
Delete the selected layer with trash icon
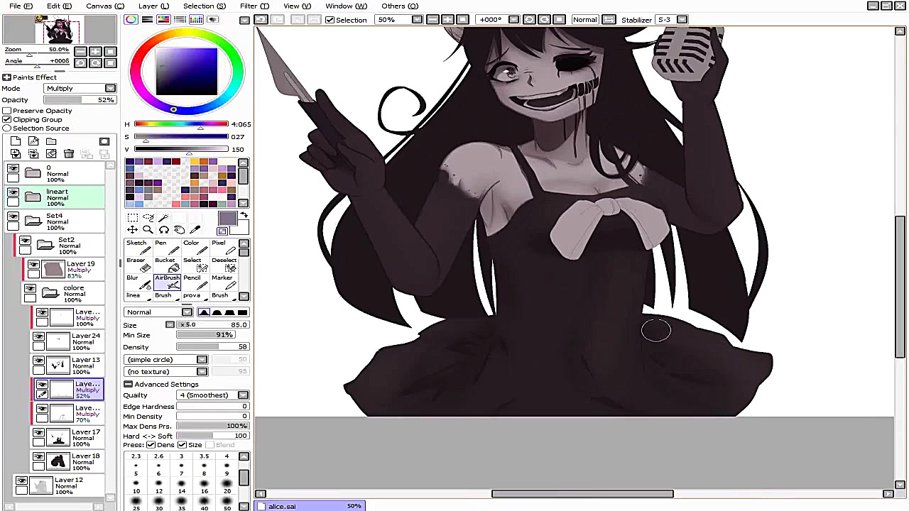69,154
